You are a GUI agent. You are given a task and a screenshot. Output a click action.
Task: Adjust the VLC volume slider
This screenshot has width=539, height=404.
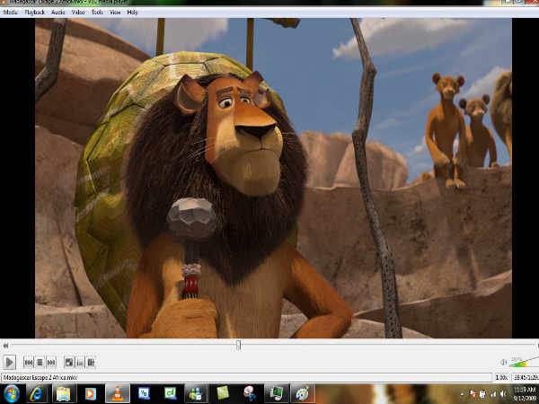pyautogui.click(x=523, y=362)
